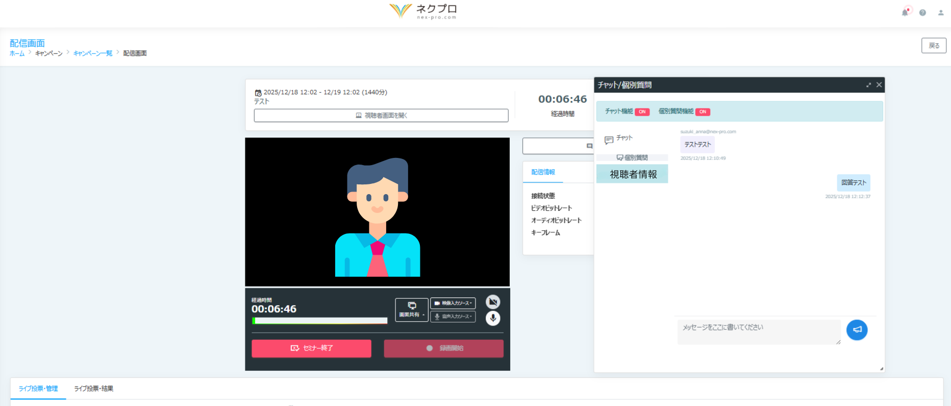Viewport: 951px width, 406px height.
Task: Click the notification bell icon
Action: click(905, 12)
